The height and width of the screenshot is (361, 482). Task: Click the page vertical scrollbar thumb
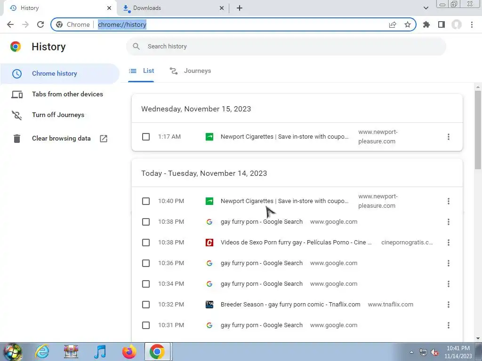tap(478, 130)
